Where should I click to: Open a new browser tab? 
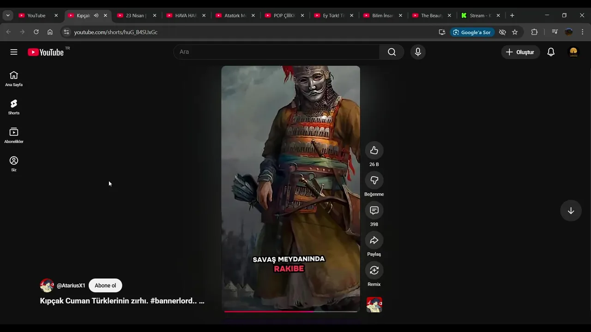tap(512, 15)
